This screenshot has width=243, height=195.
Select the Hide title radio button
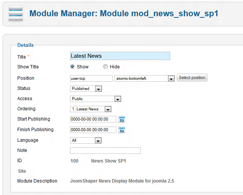point(105,67)
